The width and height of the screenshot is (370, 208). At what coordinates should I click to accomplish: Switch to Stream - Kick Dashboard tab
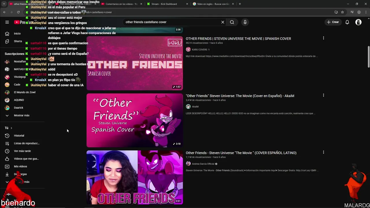164,4
